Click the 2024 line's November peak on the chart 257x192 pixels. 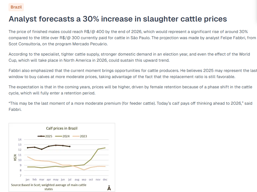98,149
